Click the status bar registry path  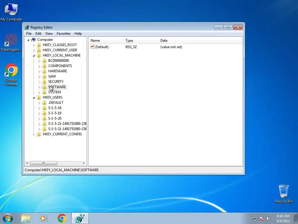pos(62,170)
